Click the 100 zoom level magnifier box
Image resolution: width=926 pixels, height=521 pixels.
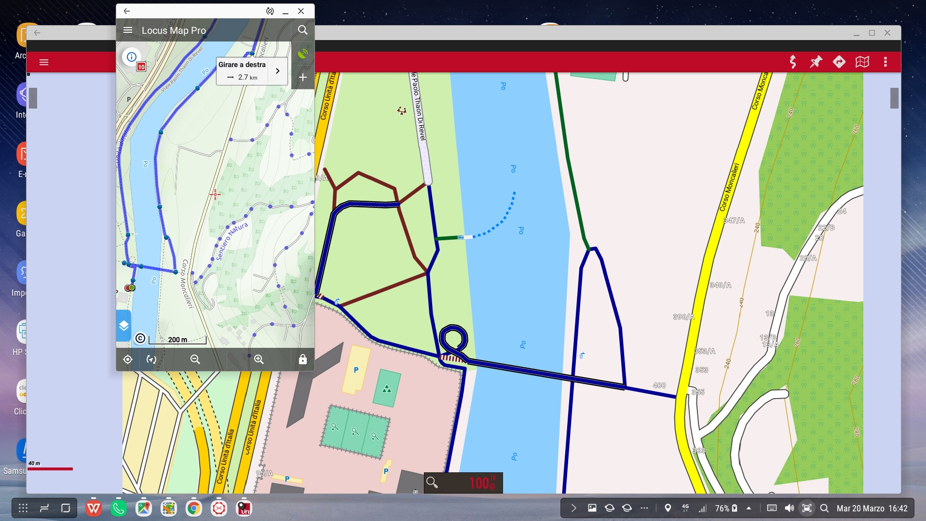click(x=463, y=482)
